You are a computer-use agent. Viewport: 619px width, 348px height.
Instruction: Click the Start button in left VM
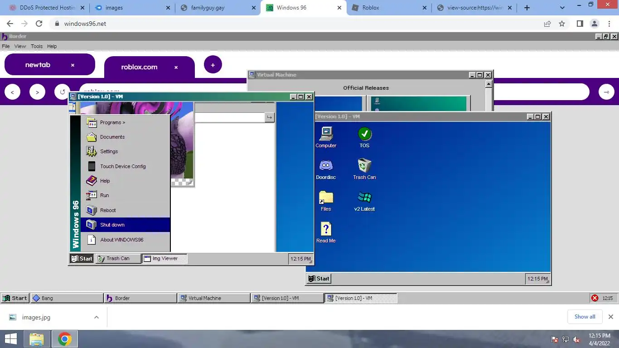tap(82, 259)
